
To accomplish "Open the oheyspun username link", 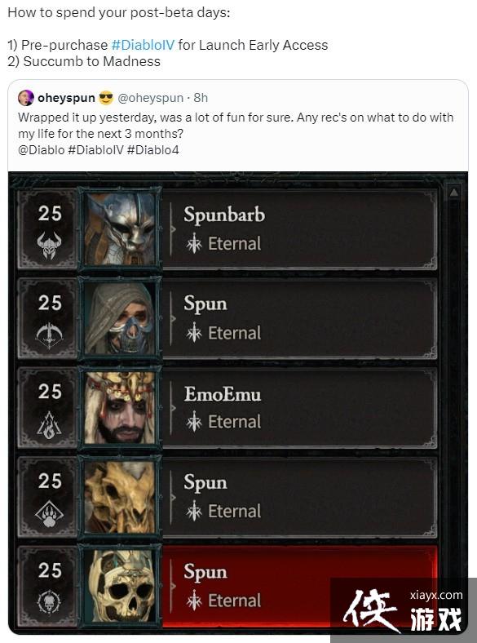I will click(x=66, y=98).
